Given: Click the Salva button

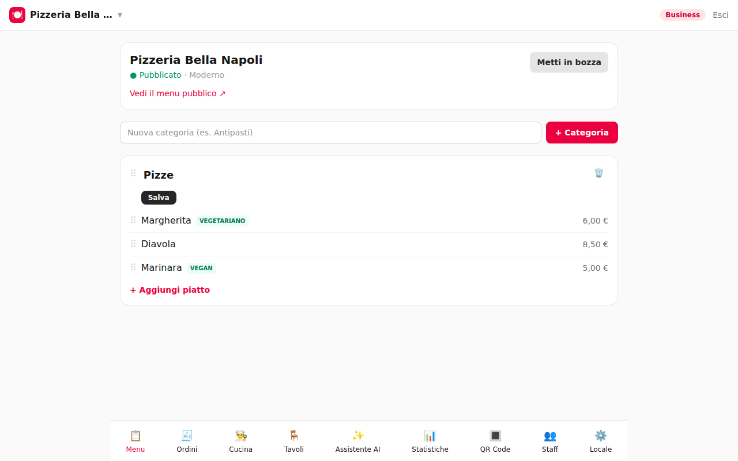Looking at the screenshot, I should click(159, 198).
